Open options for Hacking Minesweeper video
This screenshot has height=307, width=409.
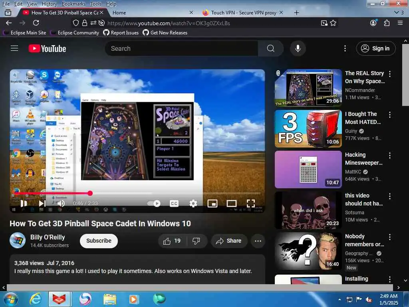(390, 155)
